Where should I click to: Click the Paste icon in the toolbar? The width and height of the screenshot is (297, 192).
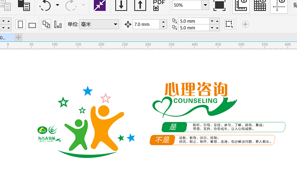[x=24, y=5]
